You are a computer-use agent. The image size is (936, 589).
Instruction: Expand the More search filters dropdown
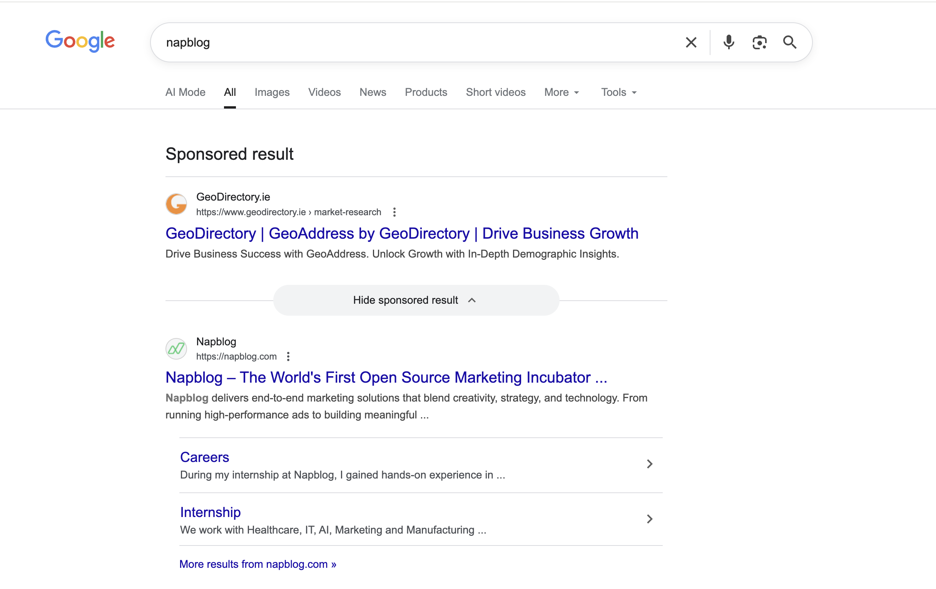pos(561,92)
